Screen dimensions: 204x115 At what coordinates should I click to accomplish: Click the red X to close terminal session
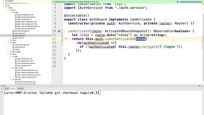click(2, 92)
